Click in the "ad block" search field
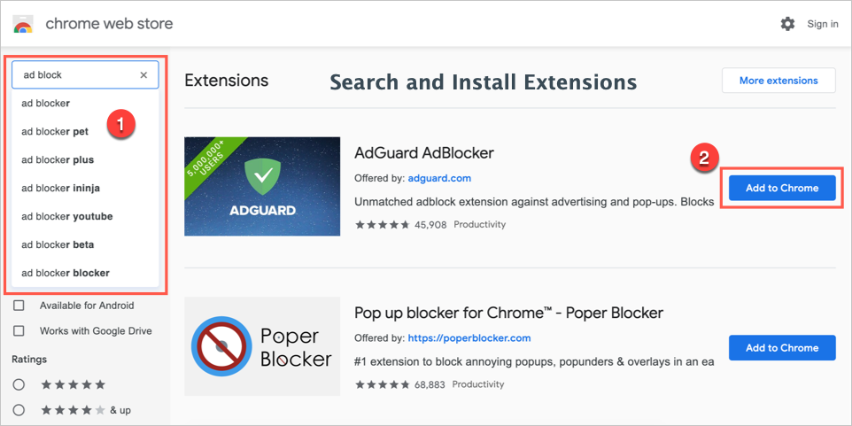 pos(75,75)
